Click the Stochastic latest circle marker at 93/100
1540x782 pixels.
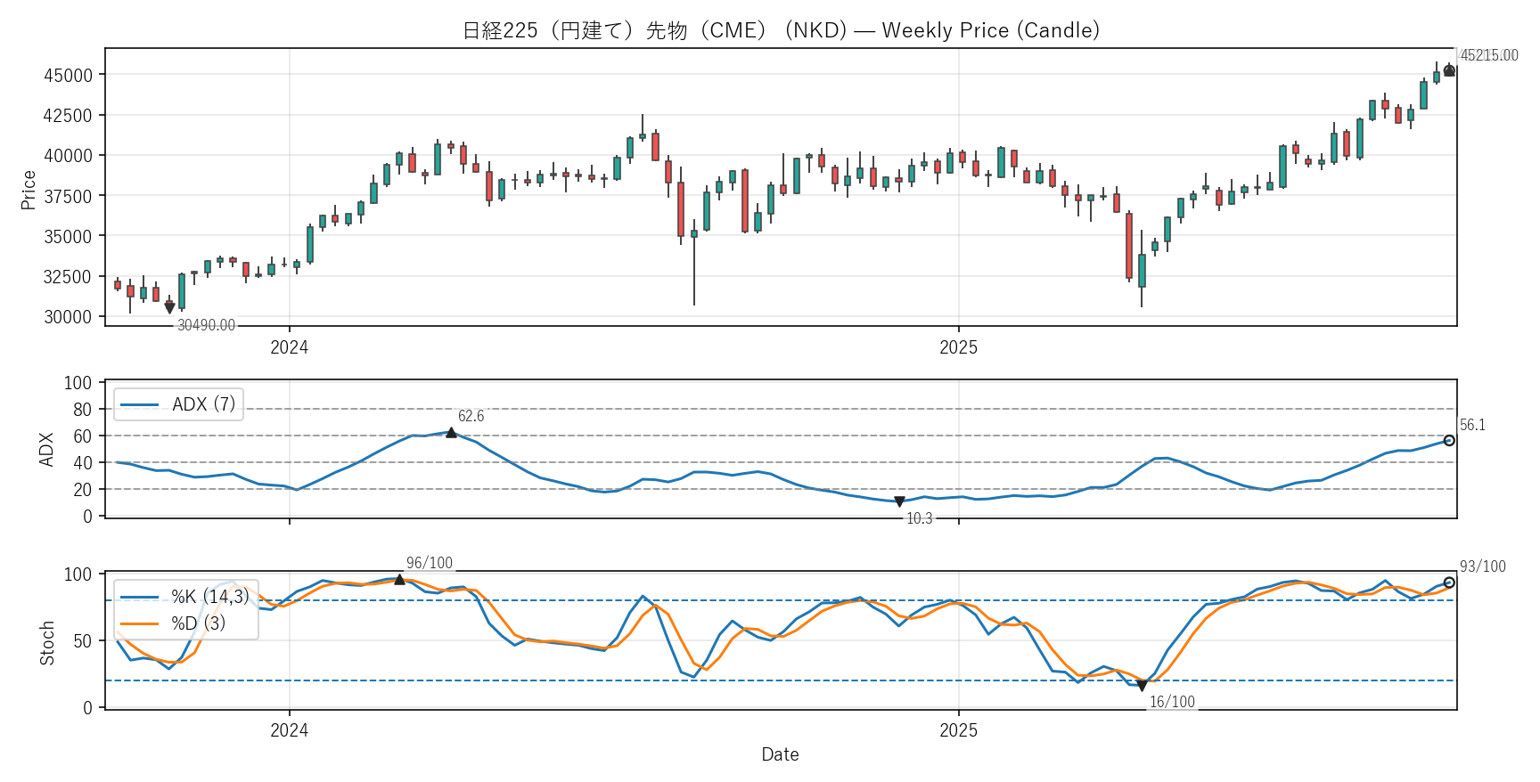1449,582
